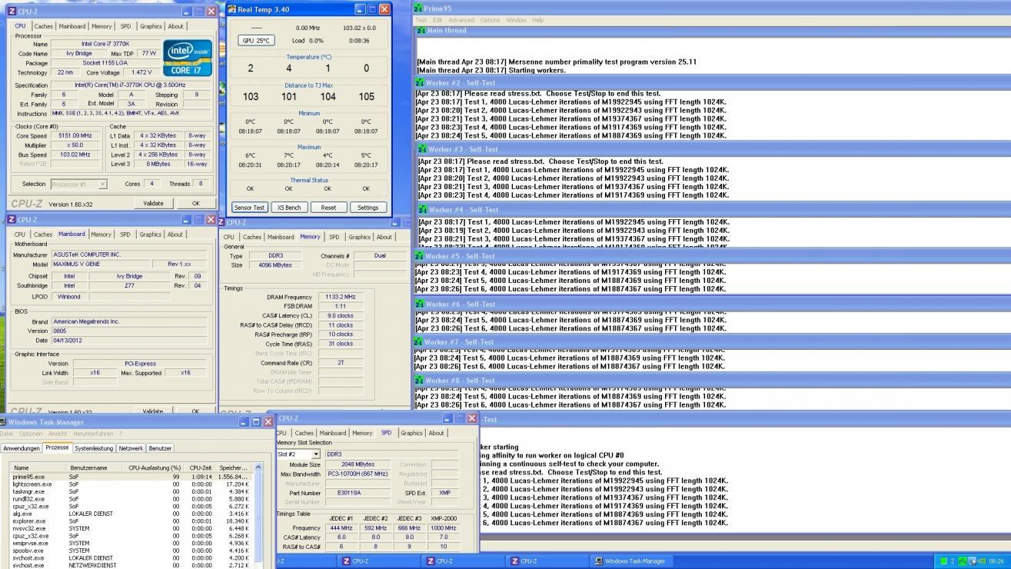Click the Max Bandwidth value PC3-10700H

click(x=360, y=474)
